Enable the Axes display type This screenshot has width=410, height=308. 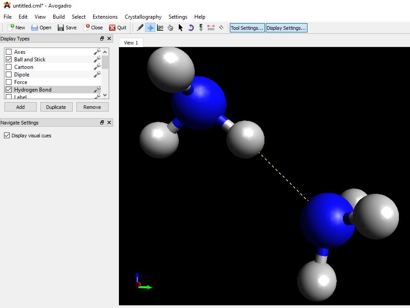click(8, 52)
